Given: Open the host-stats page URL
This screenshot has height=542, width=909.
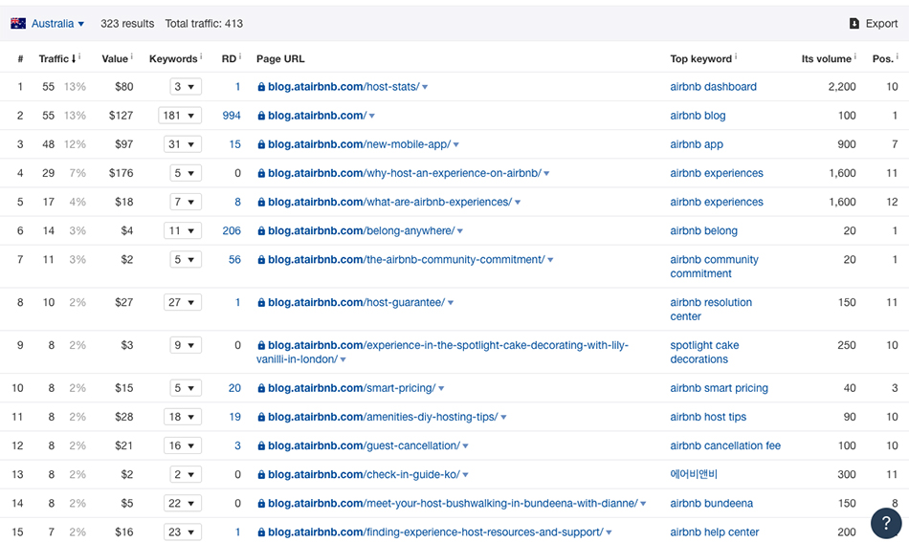Looking at the screenshot, I should pos(344,87).
